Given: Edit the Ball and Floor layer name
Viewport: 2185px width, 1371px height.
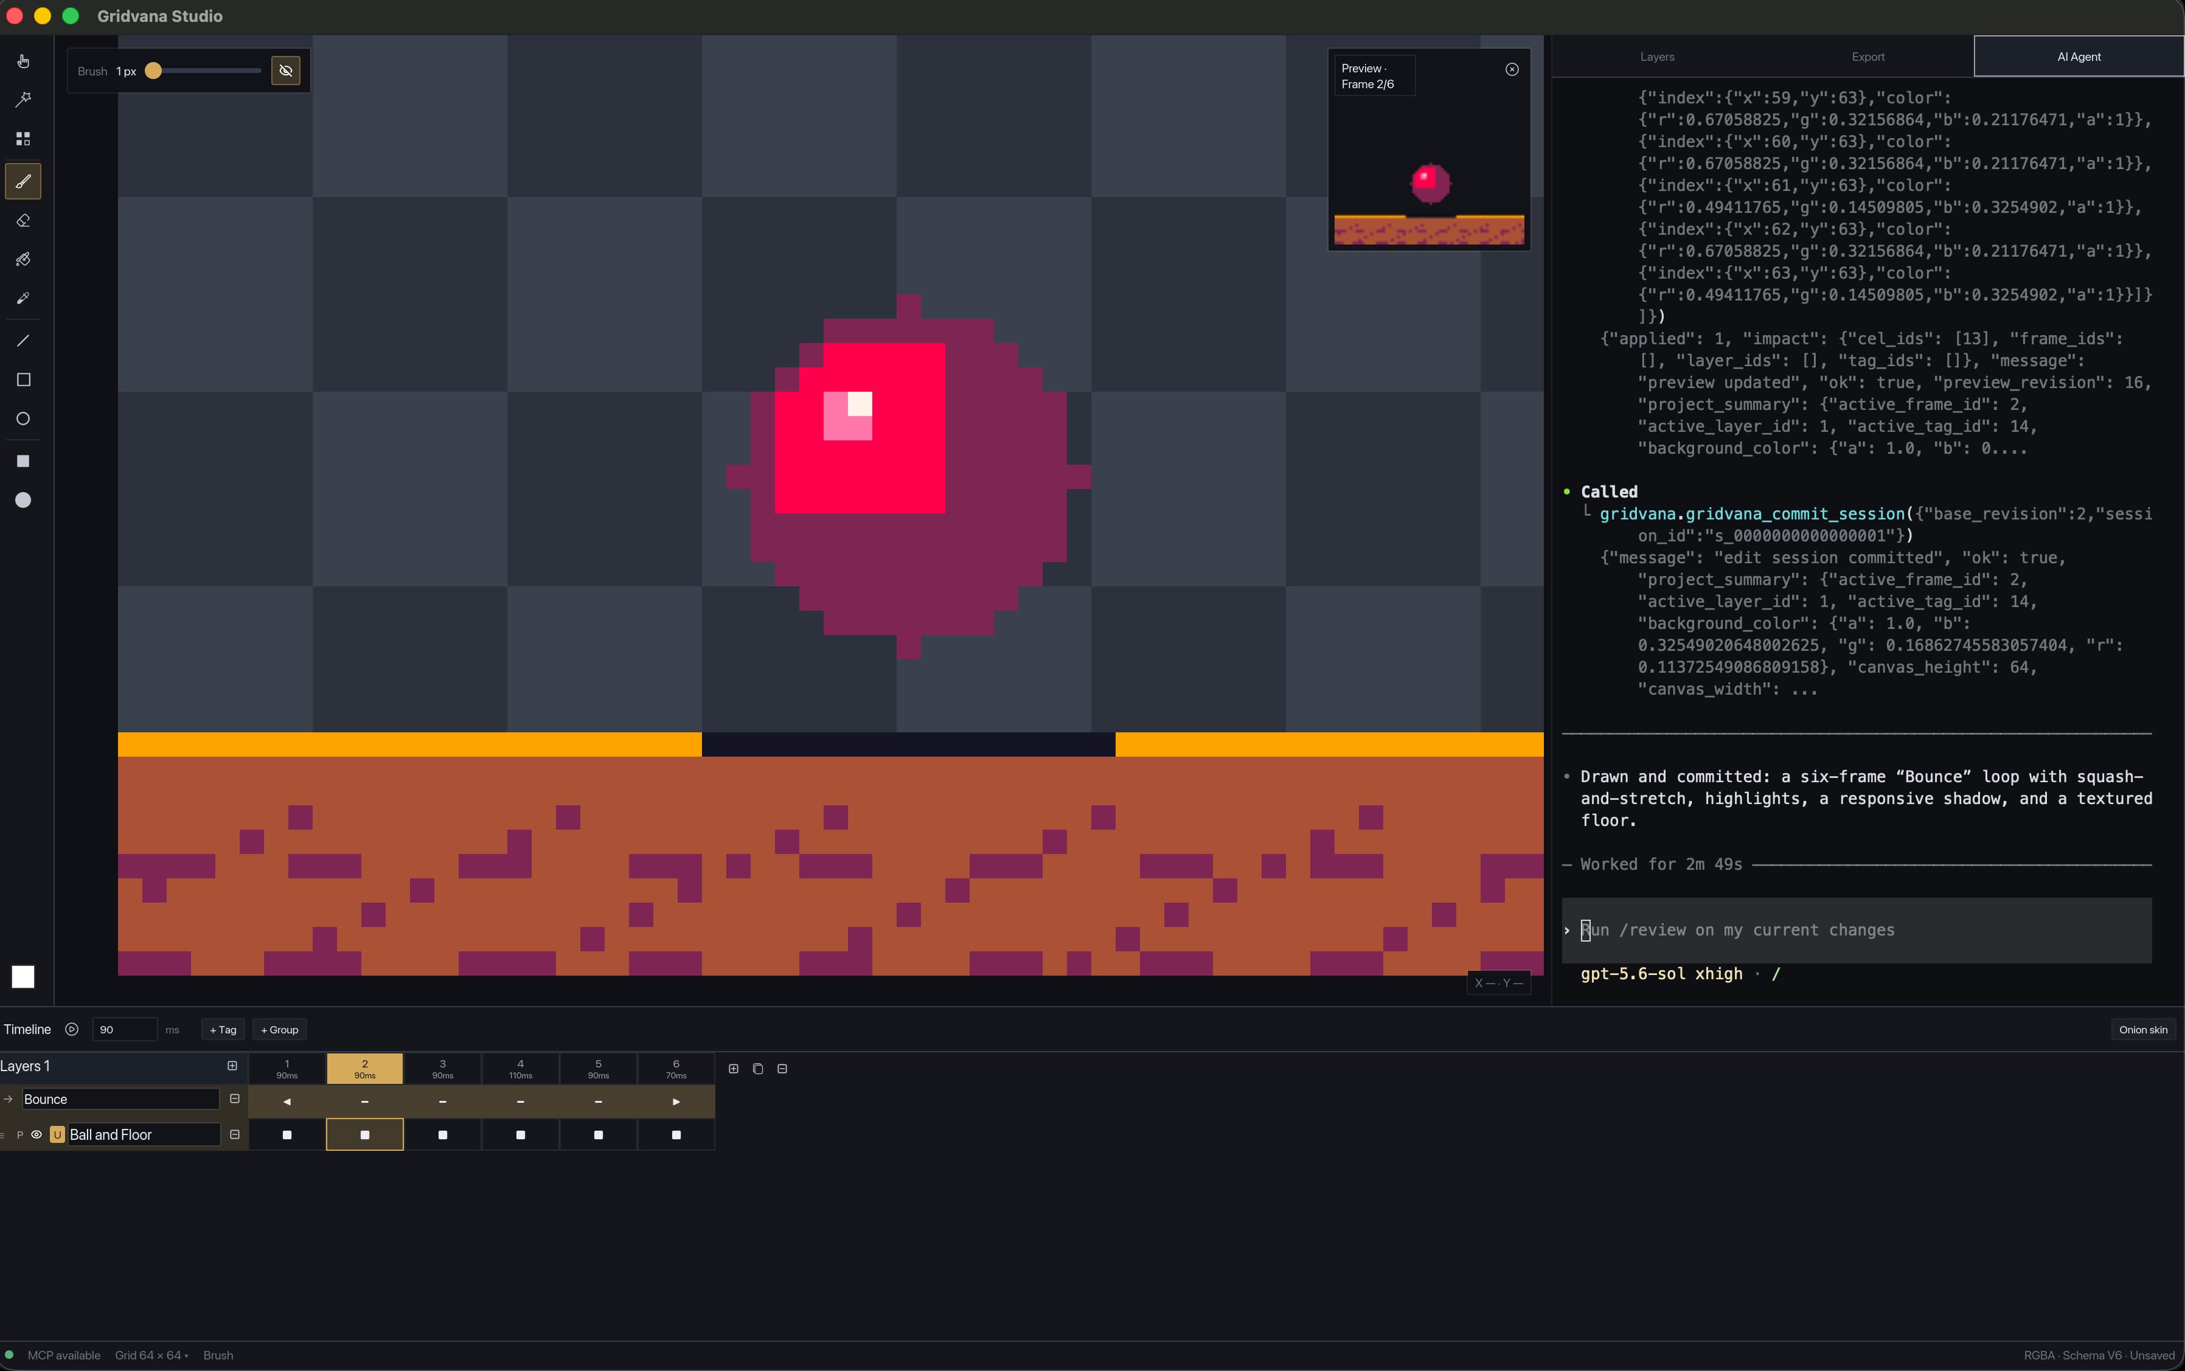Looking at the screenshot, I should point(143,1134).
